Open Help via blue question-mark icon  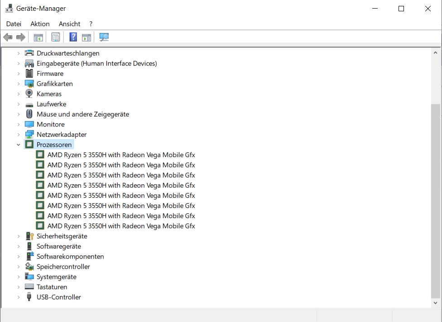click(73, 37)
